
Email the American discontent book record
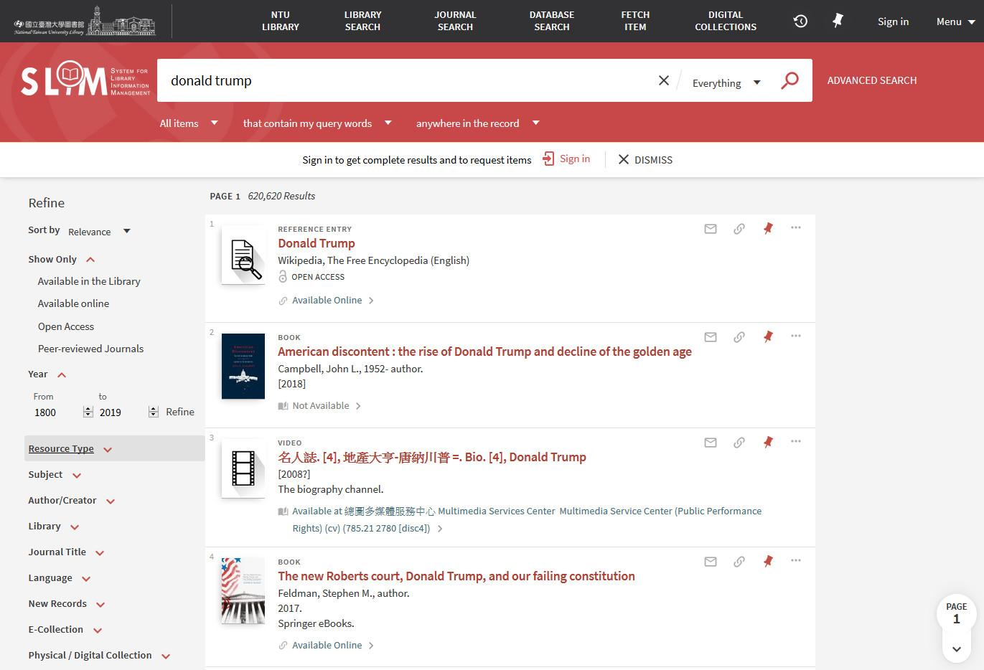point(711,337)
